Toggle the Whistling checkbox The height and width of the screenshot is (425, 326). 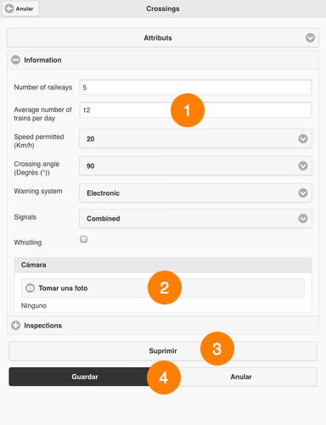pos(83,239)
